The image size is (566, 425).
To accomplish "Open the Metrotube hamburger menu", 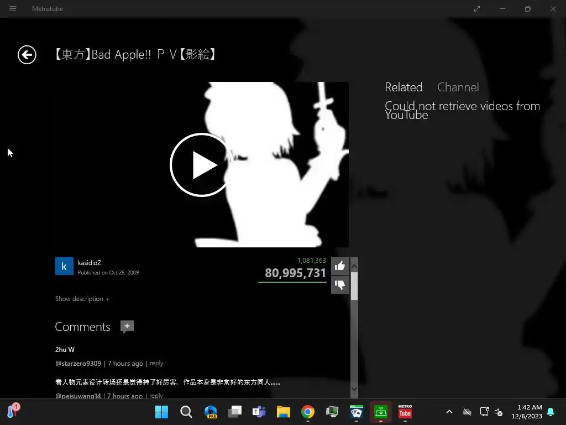I will pos(13,8).
